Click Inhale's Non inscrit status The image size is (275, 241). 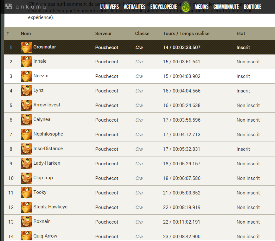tap(248, 62)
